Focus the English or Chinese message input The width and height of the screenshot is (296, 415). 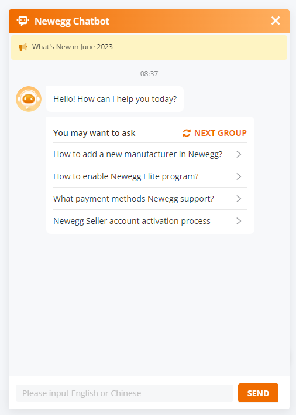pos(125,393)
